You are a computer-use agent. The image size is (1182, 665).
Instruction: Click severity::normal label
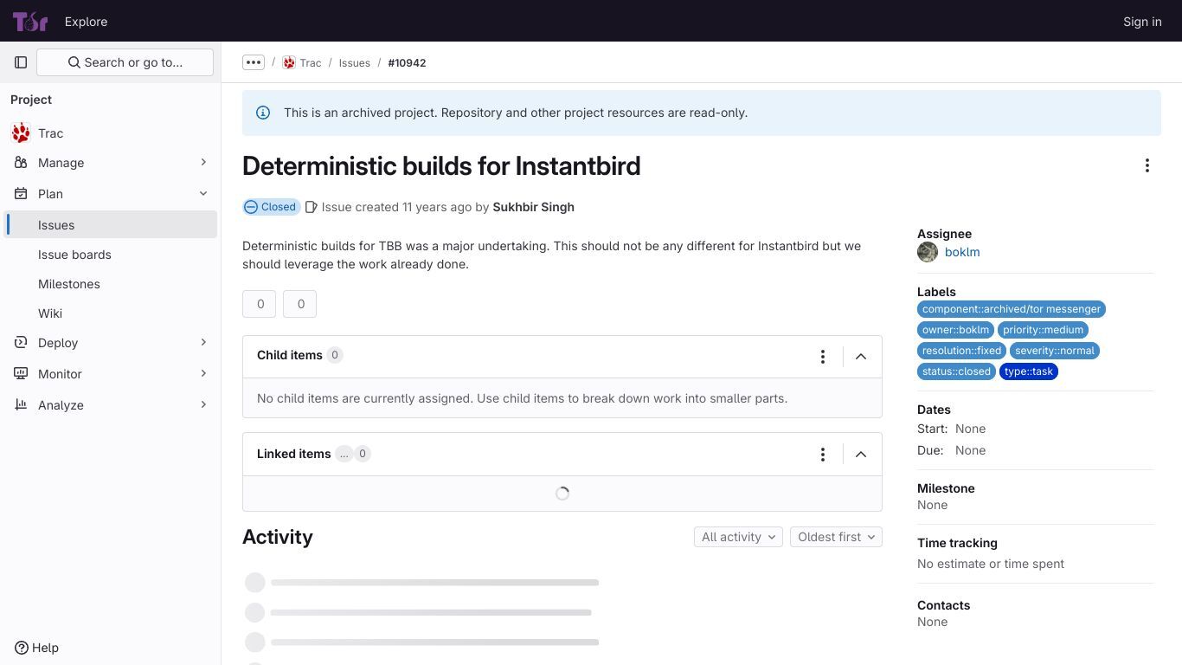(x=1055, y=351)
